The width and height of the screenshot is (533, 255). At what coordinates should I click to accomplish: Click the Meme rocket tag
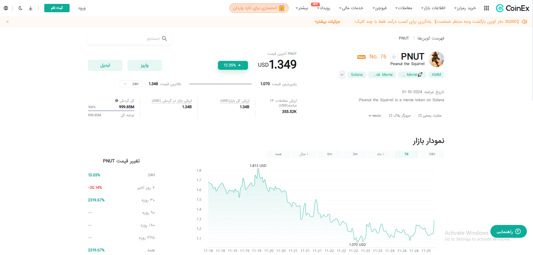pyautogui.click(x=412, y=75)
